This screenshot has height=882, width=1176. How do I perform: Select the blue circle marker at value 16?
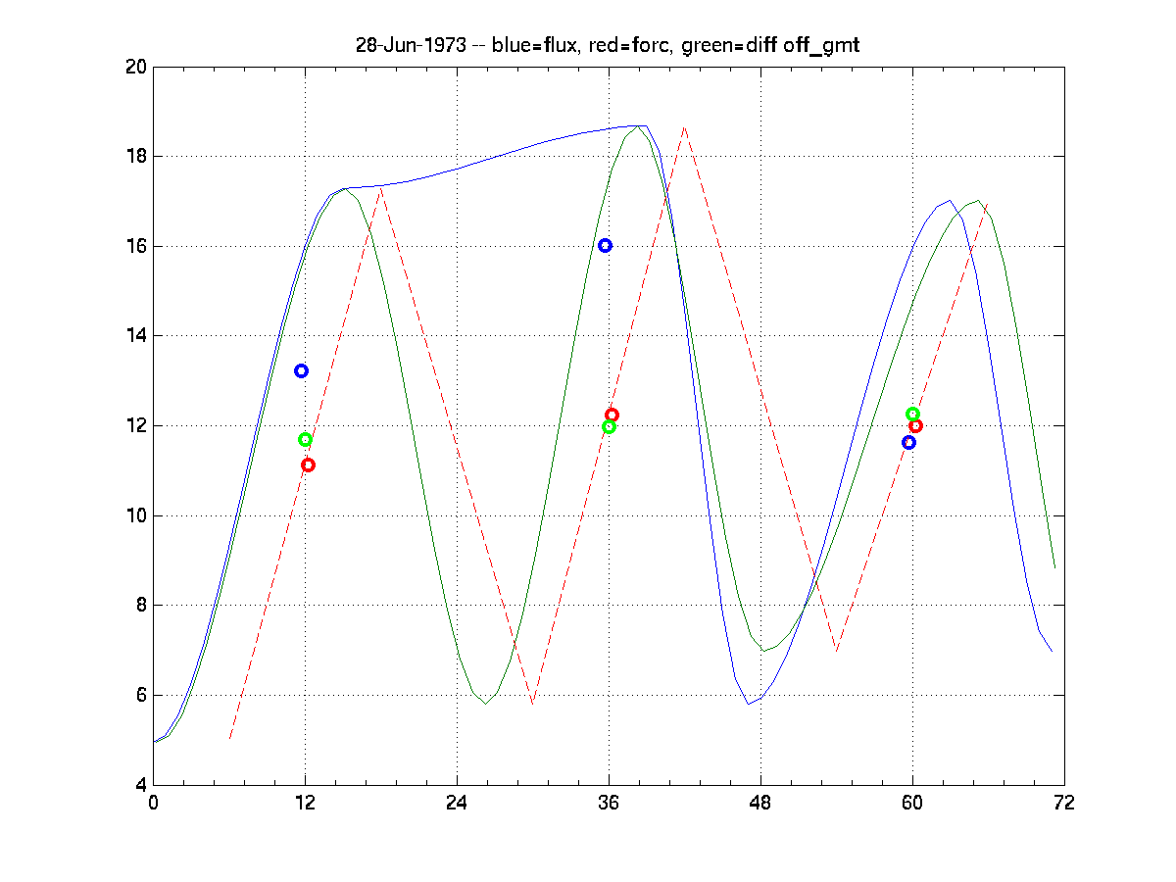[605, 245]
